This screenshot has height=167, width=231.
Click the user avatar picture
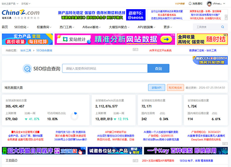click(x=209, y=4)
